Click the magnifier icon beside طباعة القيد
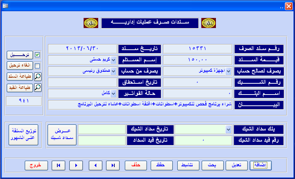295x179 pixels. [37, 88]
